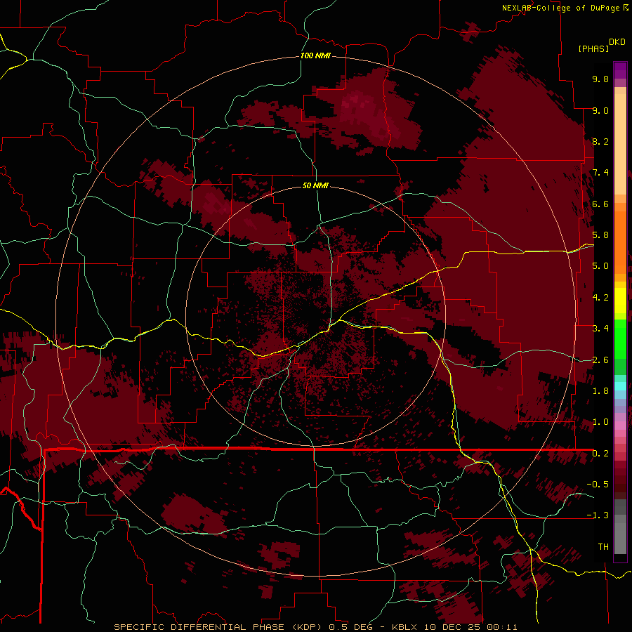Click the -0.5 scale value
The width and height of the screenshot is (632, 632).
tap(598, 485)
